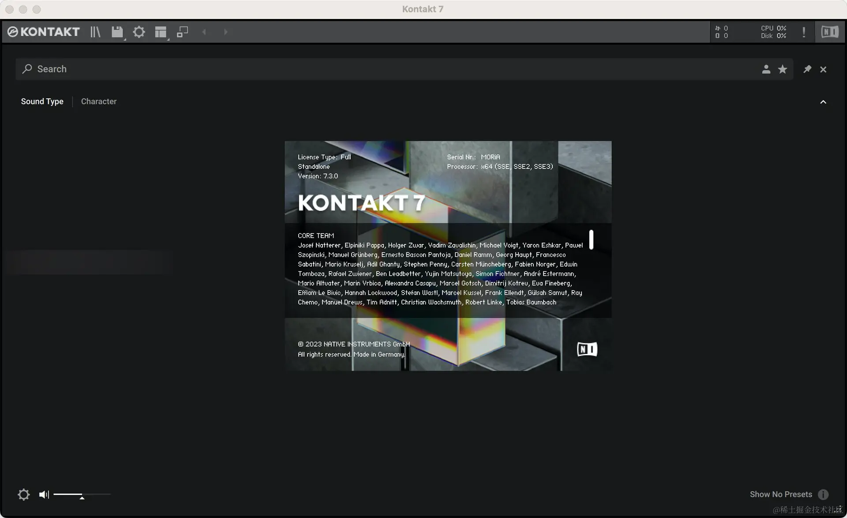Click the KONTAKT logo in header
The image size is (847, 518).
pyautogui.click(x=44, y=32)
